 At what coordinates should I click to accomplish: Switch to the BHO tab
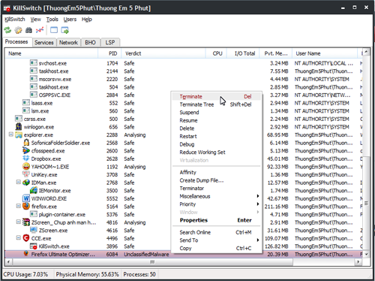[90, 43]
